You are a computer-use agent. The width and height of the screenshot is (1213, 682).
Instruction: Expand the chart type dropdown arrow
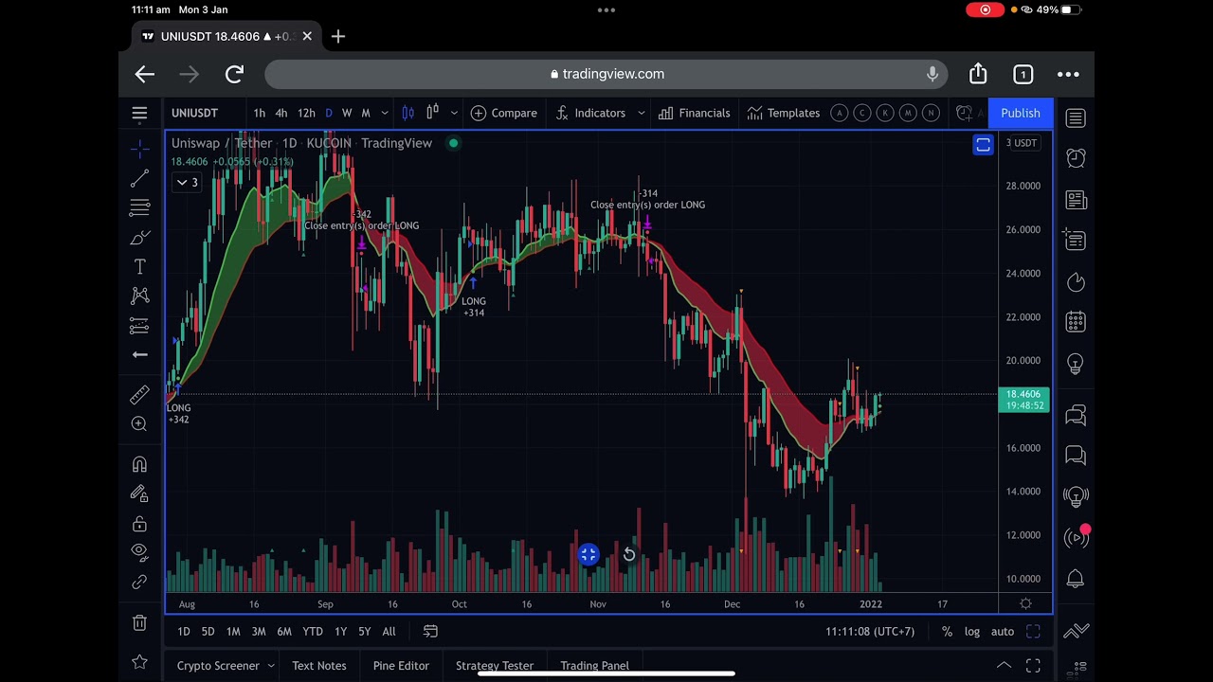tap(454, 113)
